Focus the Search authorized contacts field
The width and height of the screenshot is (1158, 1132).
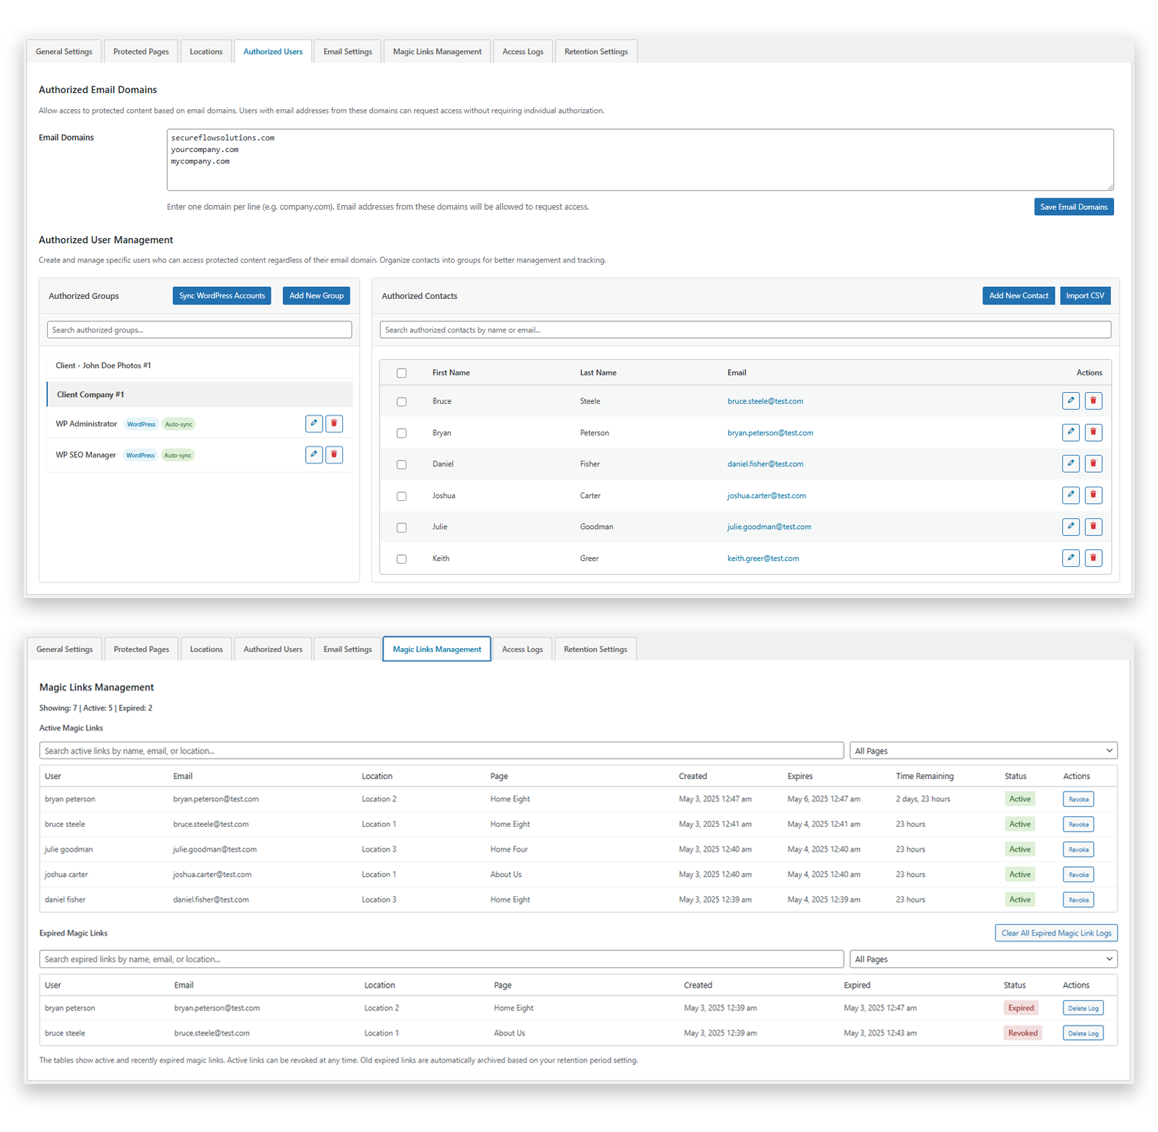745,330
